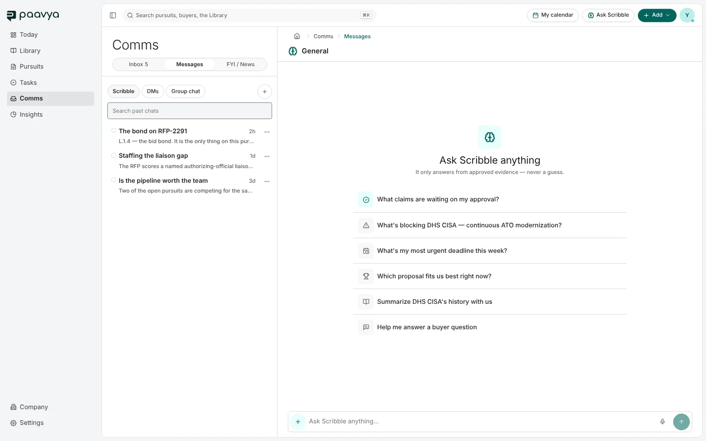
Task: Select the Messages tab
Action: point(190,65)
